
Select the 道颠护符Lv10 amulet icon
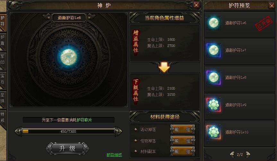point(213,132)
